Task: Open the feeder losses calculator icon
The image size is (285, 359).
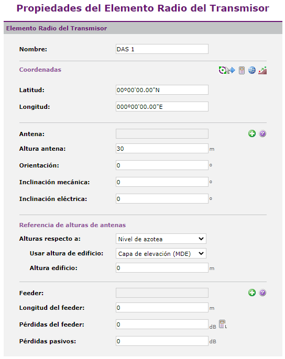Action: point(223,324)
